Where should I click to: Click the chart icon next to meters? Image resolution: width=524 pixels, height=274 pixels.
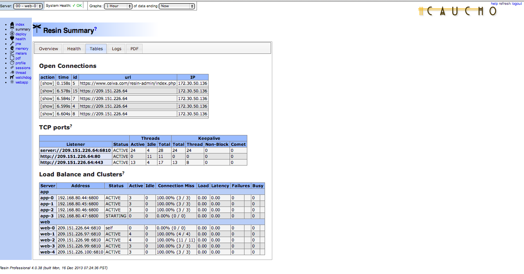click(x=12, y=53)
